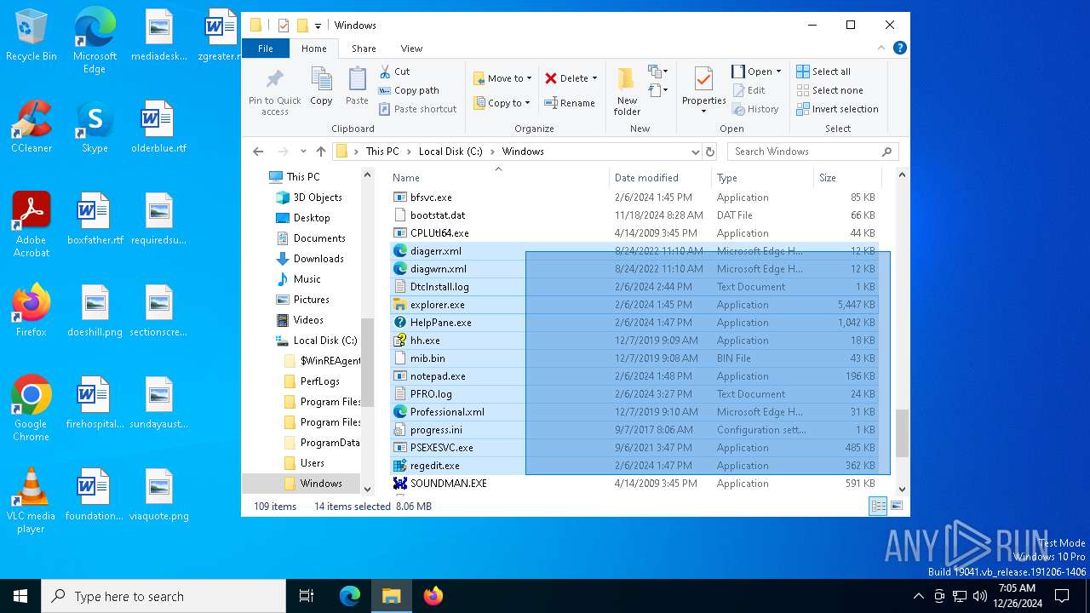Viewport: 1090px width, 613px height.
Task: Go back in folder navigation
Action: [258, 152]
